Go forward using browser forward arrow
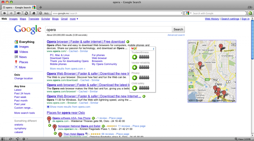254x141 pixels. 11,13
